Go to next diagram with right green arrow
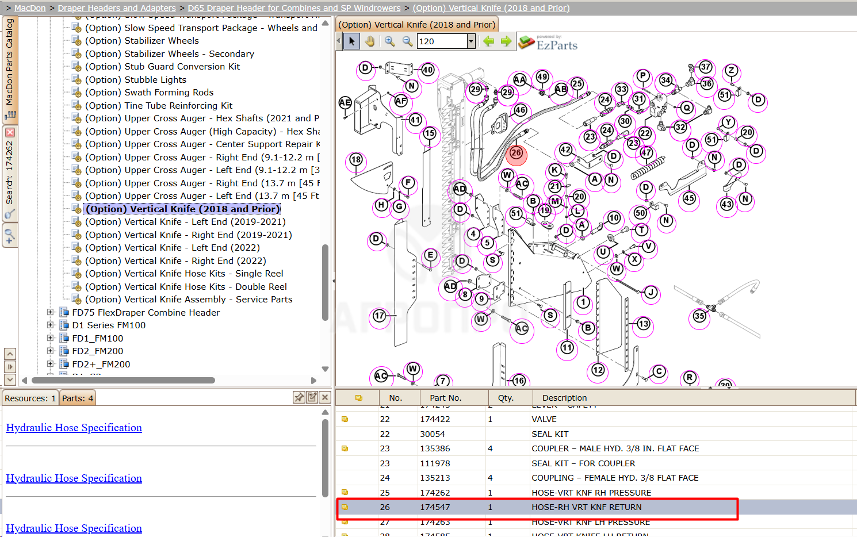 (506, 41)
